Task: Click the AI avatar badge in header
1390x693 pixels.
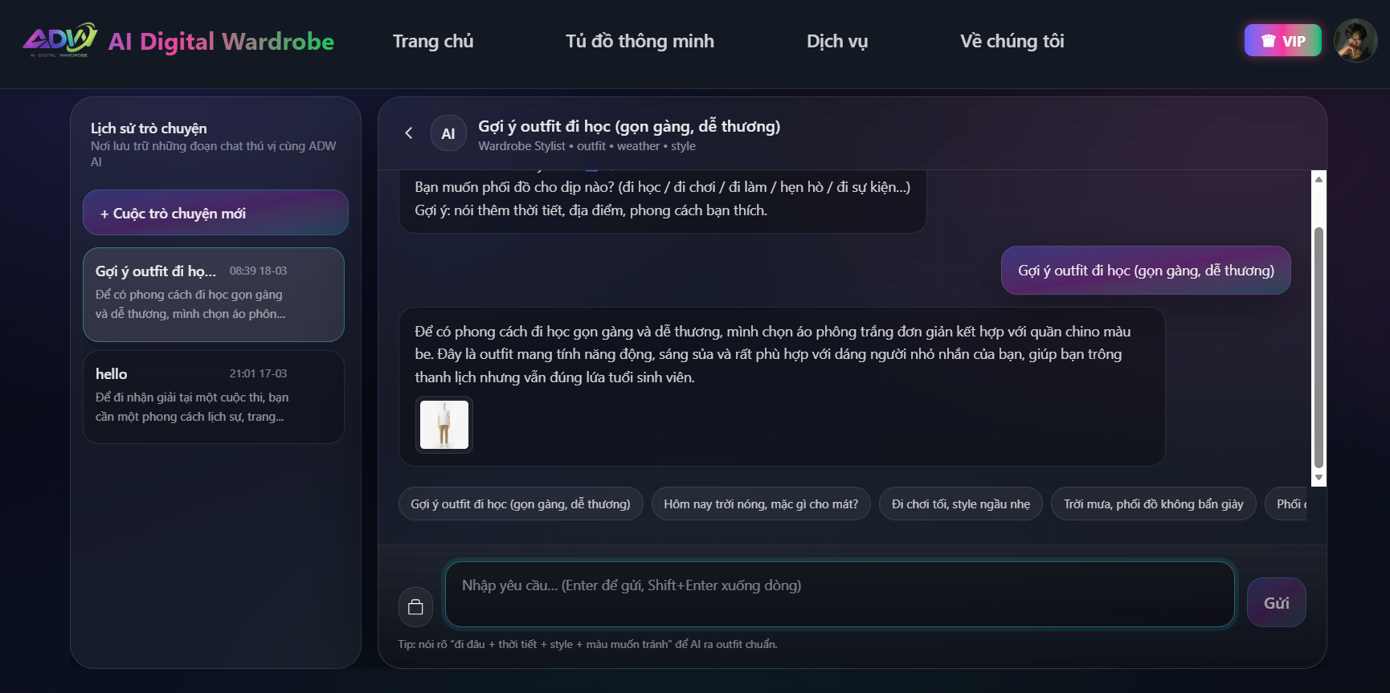Action: (448, 133)
